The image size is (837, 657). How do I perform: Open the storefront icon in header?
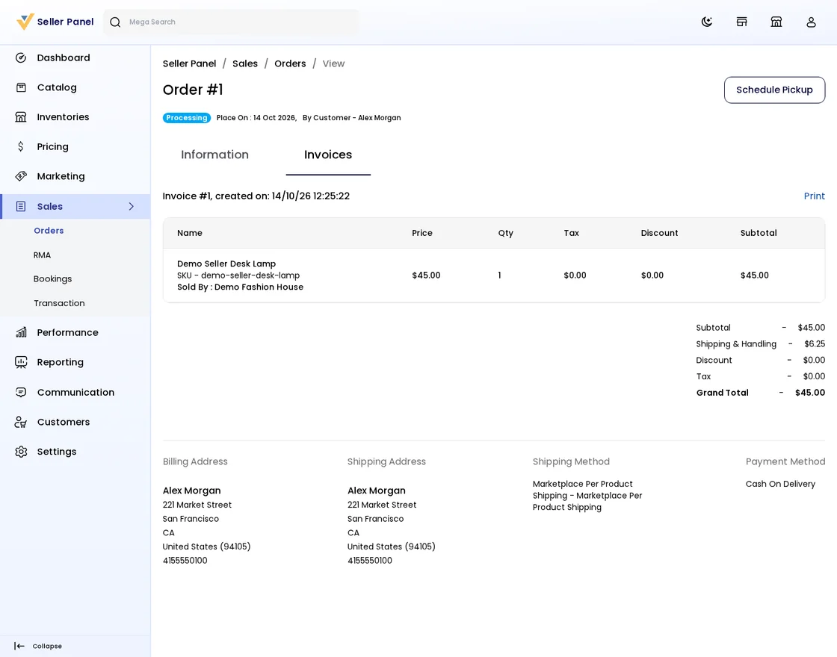point(741,22)
